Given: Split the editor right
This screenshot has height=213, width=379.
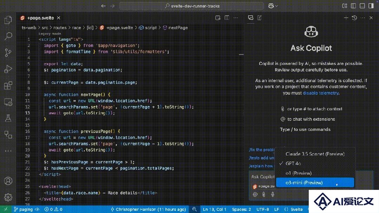Looking at the screenshot, I should pos(227,18).
